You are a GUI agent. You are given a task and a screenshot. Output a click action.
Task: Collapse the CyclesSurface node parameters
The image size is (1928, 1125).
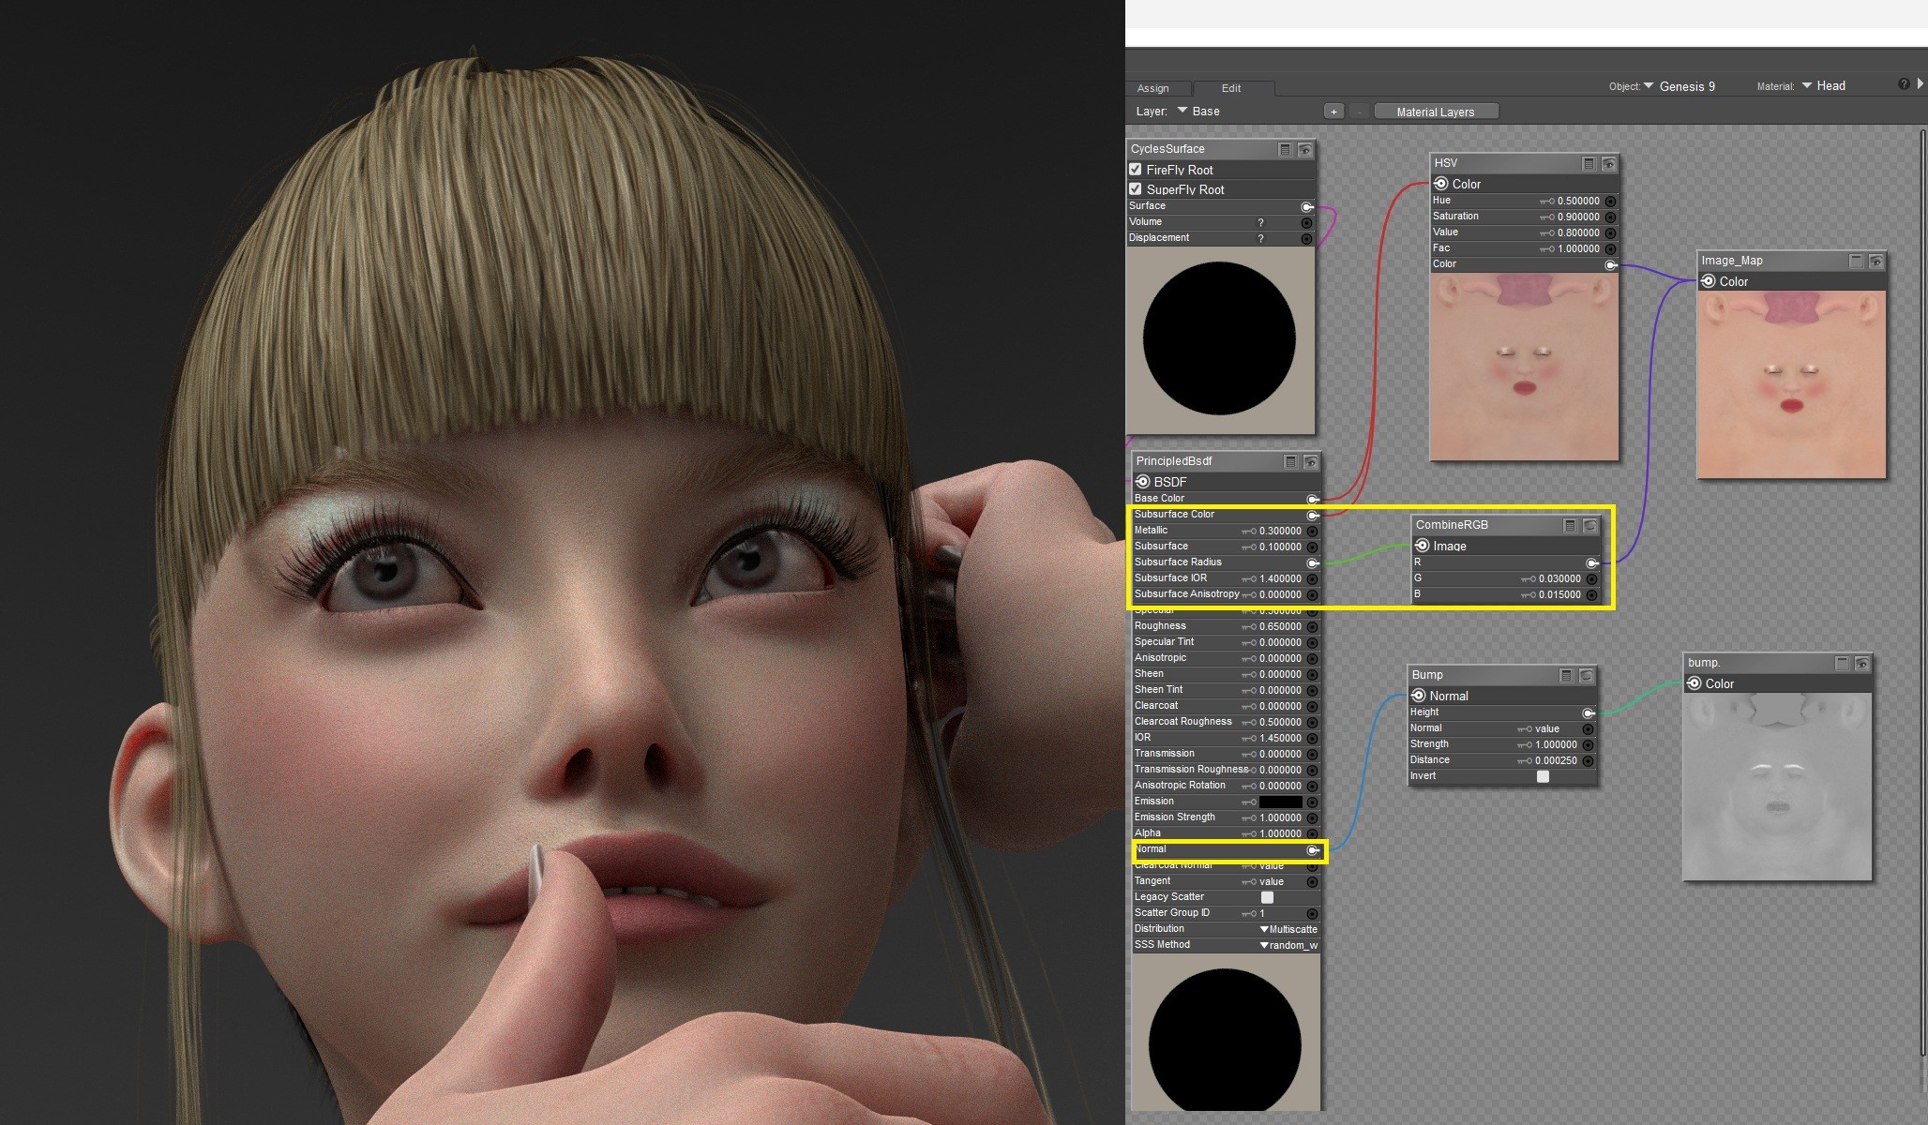(1285, 149)
